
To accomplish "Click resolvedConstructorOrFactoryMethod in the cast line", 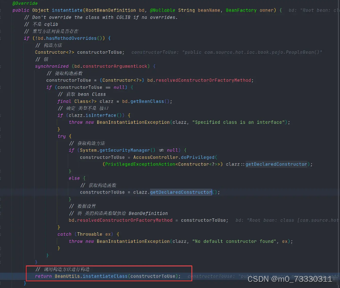I will click(x=203, y=80).
